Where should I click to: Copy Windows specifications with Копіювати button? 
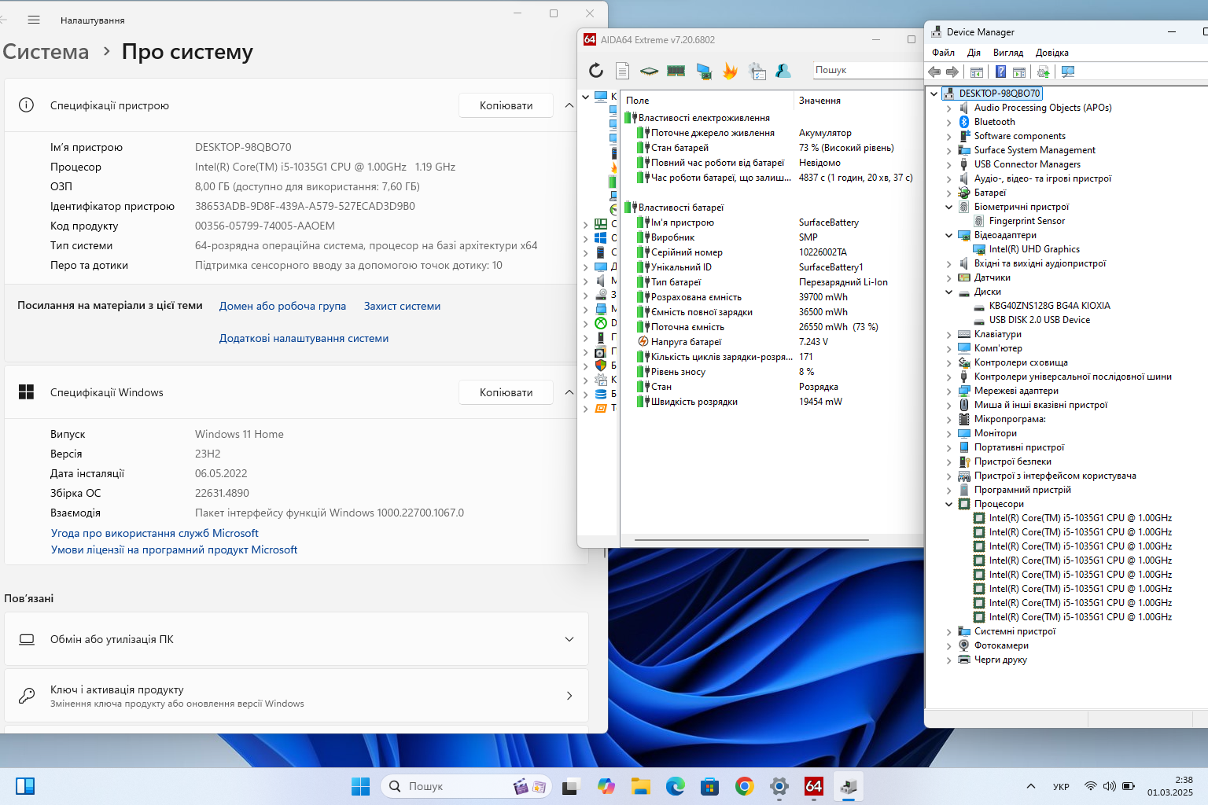click(x=506, y=392)
